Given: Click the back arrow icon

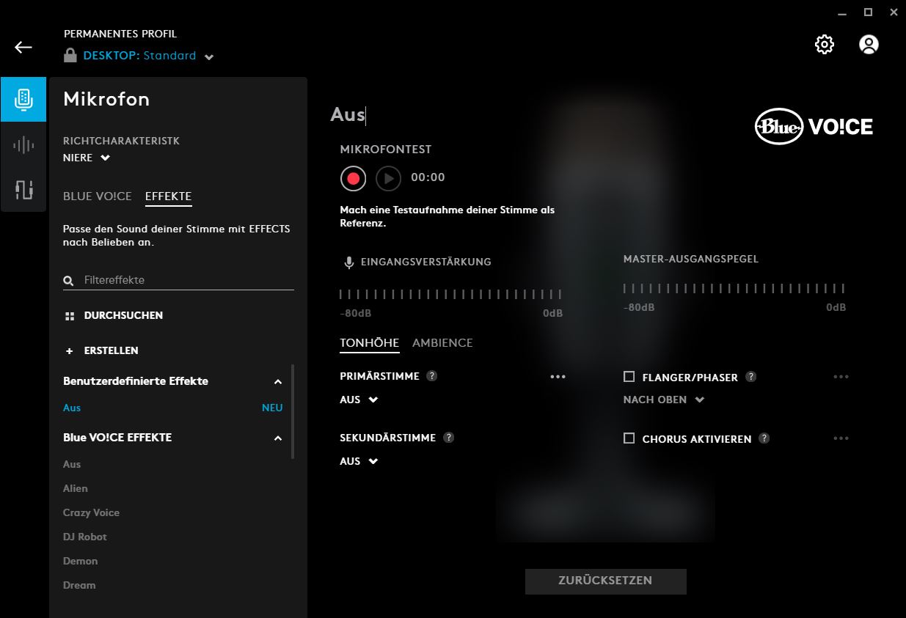Looking at the screenshot, I should (x=23, y=48).
